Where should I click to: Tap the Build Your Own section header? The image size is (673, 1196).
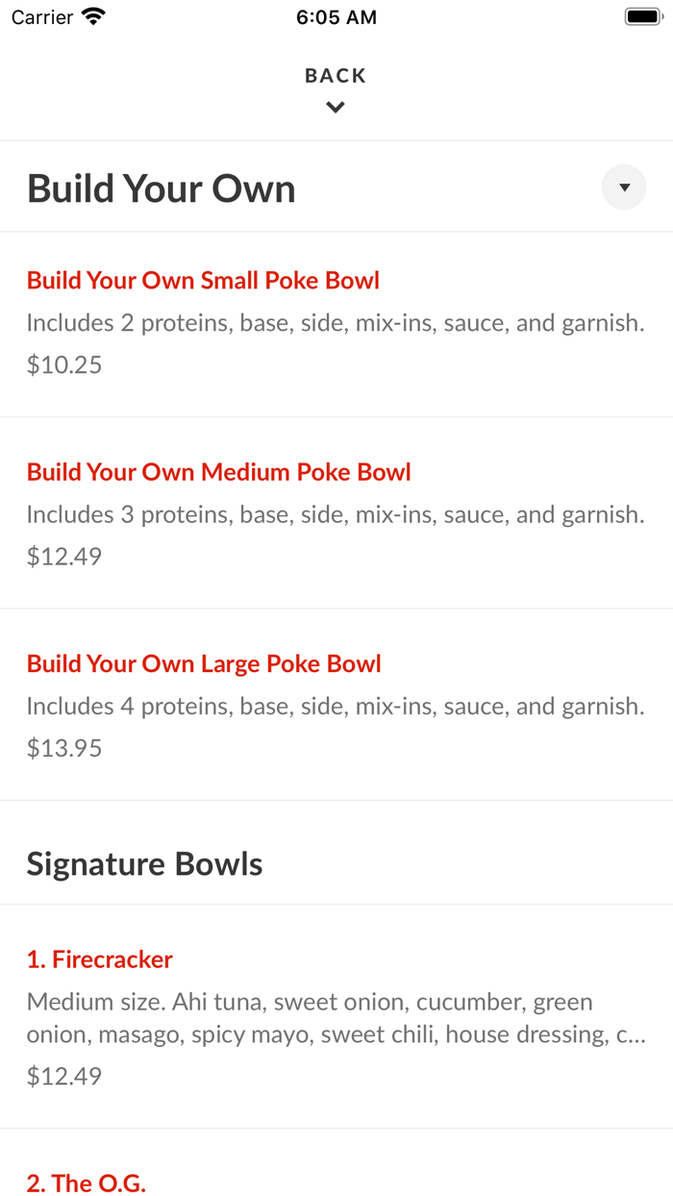[x=161, y=187]
